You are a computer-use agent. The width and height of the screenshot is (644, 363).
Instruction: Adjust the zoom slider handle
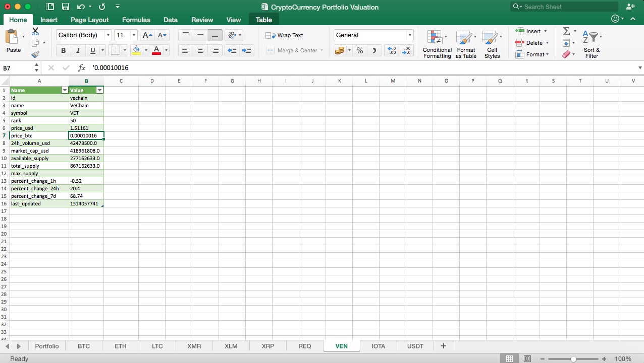pyautogui.click(x=573, y=359)
